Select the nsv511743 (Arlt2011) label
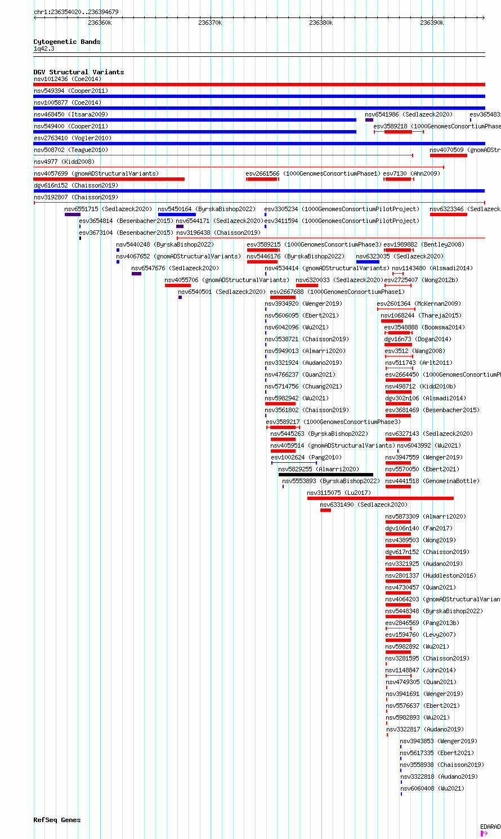 [419, 363]
